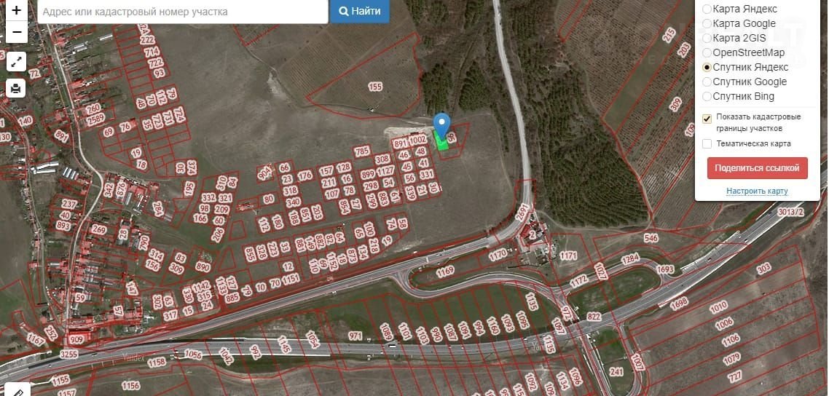
Task: Click the Найти search button
Action: (x=360, y=11)
